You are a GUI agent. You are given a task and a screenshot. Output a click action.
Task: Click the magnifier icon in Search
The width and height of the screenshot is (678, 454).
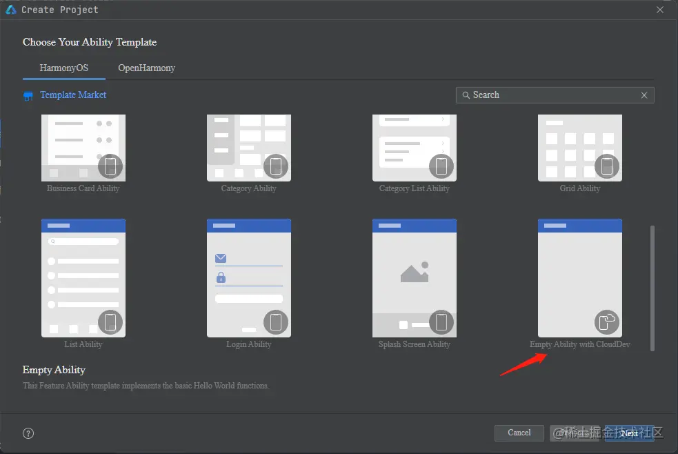pos(466,95)
